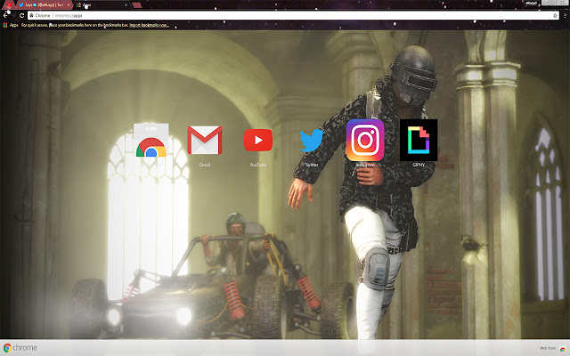
Task: Launch the Gmail app
Action: click(205, 141)
